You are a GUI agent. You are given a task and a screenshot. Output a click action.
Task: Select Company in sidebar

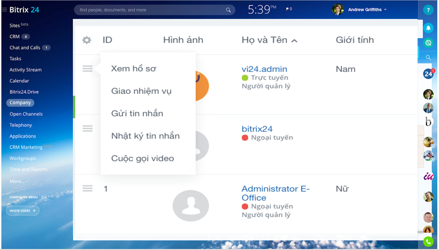coord(20,103)
